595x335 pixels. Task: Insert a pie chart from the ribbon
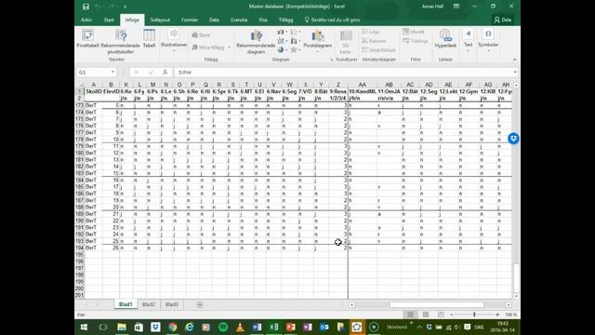coord(282,49)
